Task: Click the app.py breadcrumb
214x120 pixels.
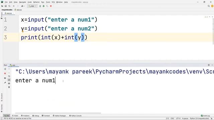Action: pos(18,10)
